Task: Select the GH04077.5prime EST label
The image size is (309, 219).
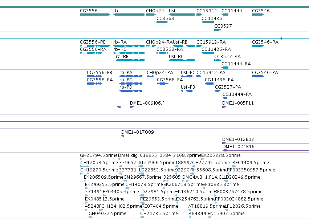Action: point(107,214)
